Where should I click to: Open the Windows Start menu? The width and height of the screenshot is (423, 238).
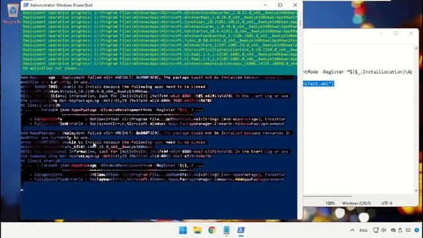tap(183, 230)
